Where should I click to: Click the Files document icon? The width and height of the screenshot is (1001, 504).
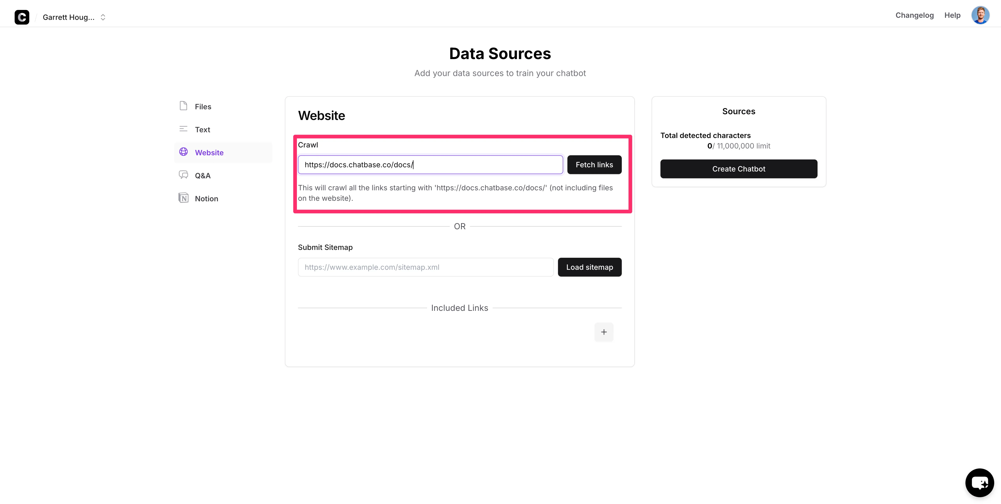[183, 106]
